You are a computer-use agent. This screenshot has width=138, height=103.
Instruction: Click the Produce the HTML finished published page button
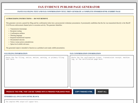click(x=38, y=92)
